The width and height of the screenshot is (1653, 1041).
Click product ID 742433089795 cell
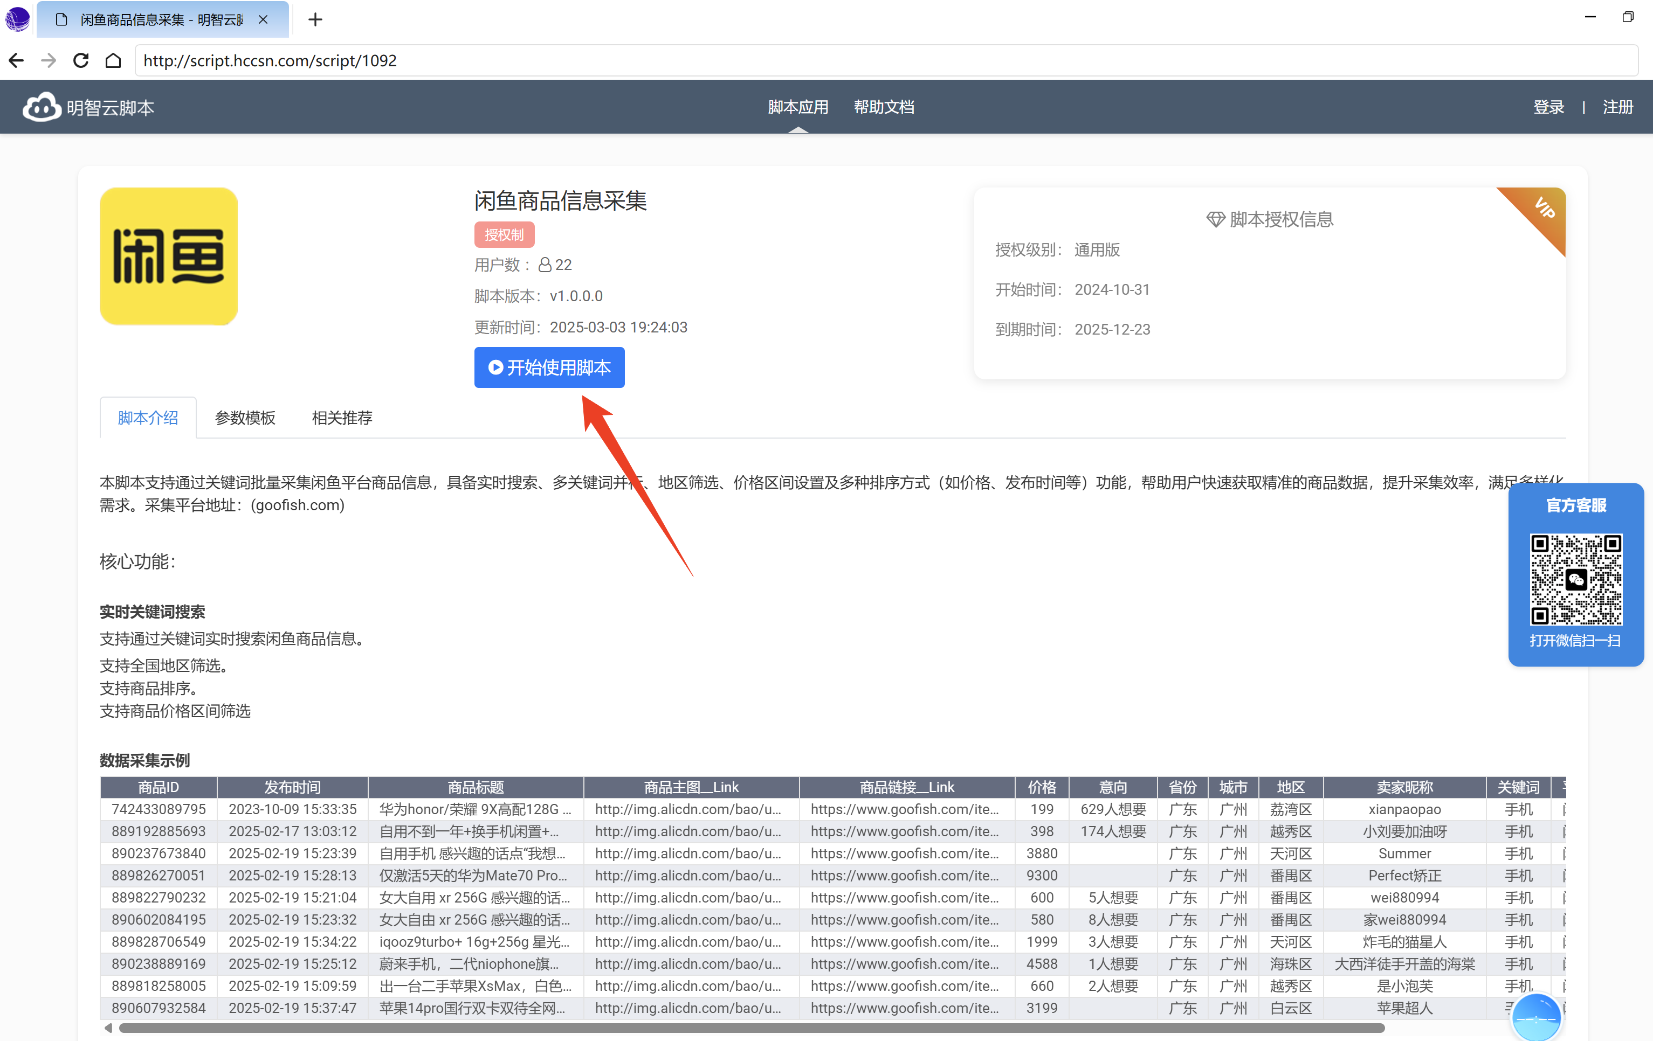click(159, 809)
